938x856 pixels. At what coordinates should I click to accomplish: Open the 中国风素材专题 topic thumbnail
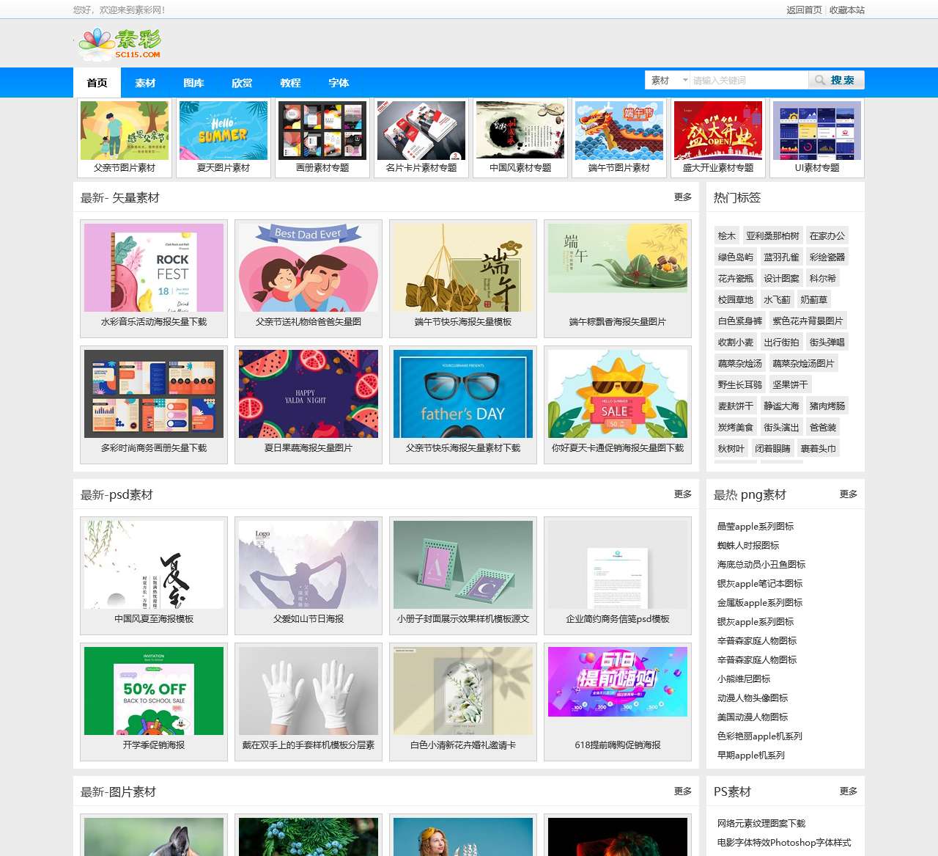pos(520,131)
